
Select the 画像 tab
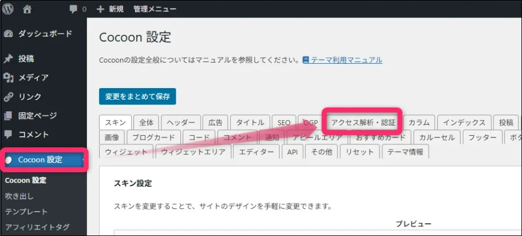(x=112, y=137)
